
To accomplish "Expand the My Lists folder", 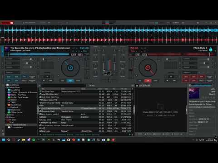I will 6,120.
